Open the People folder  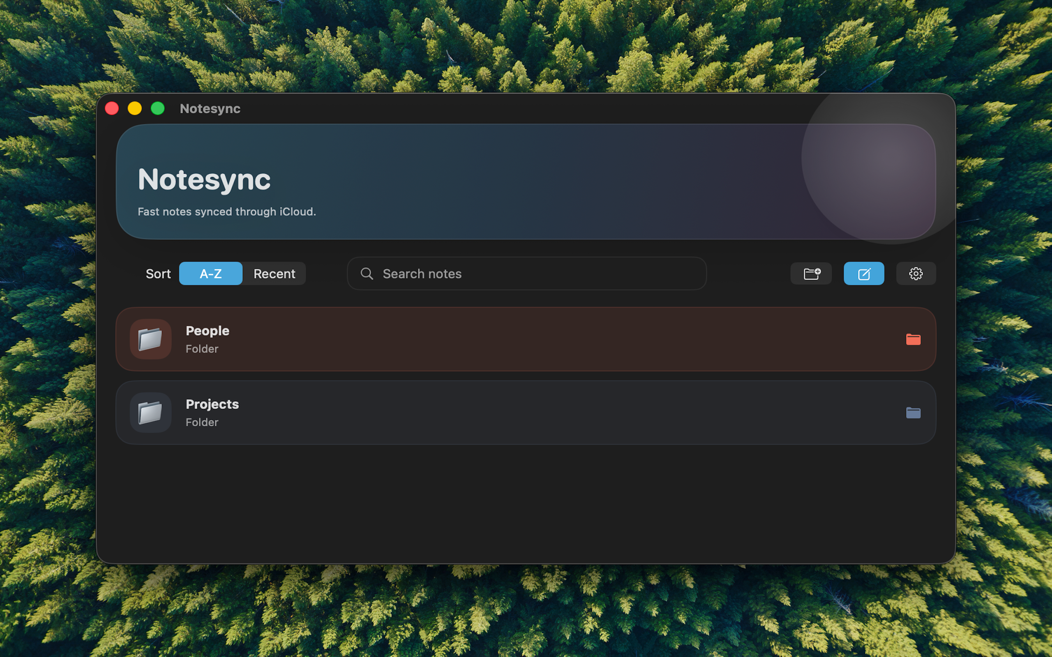(526, 339)
